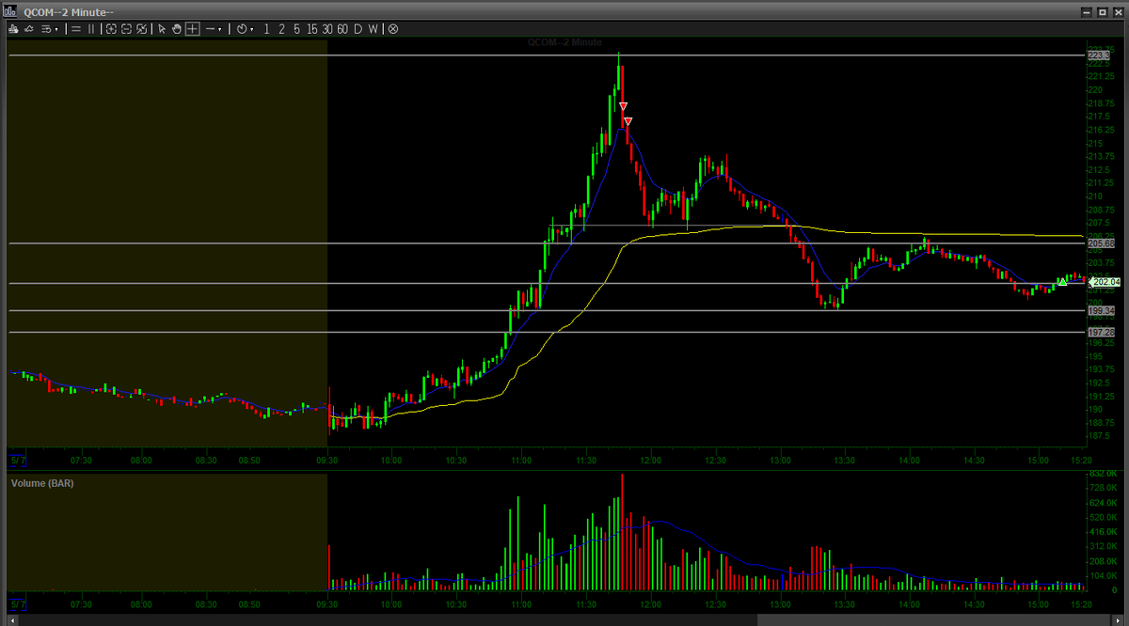Toggle the crosshair cursor tool
The image size is (1129, 626).
click(x=192, y=29)
